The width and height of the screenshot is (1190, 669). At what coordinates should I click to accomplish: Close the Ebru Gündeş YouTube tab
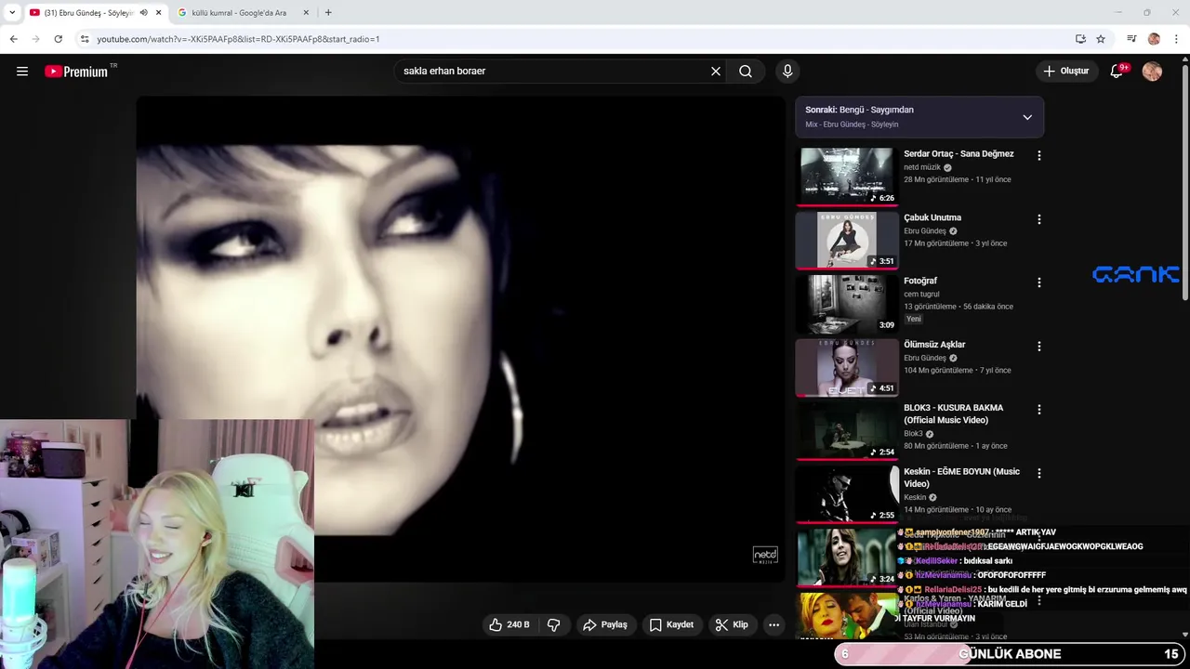click(159, 13)
